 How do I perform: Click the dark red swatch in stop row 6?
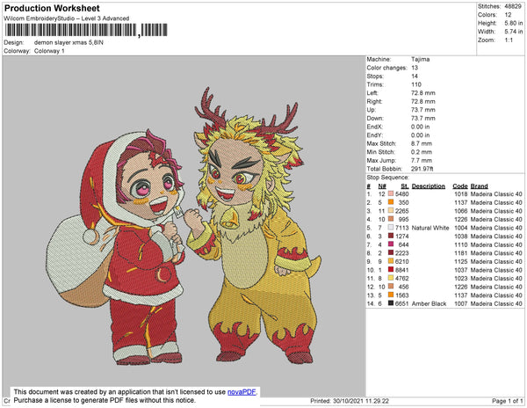[x=391, y=236]
